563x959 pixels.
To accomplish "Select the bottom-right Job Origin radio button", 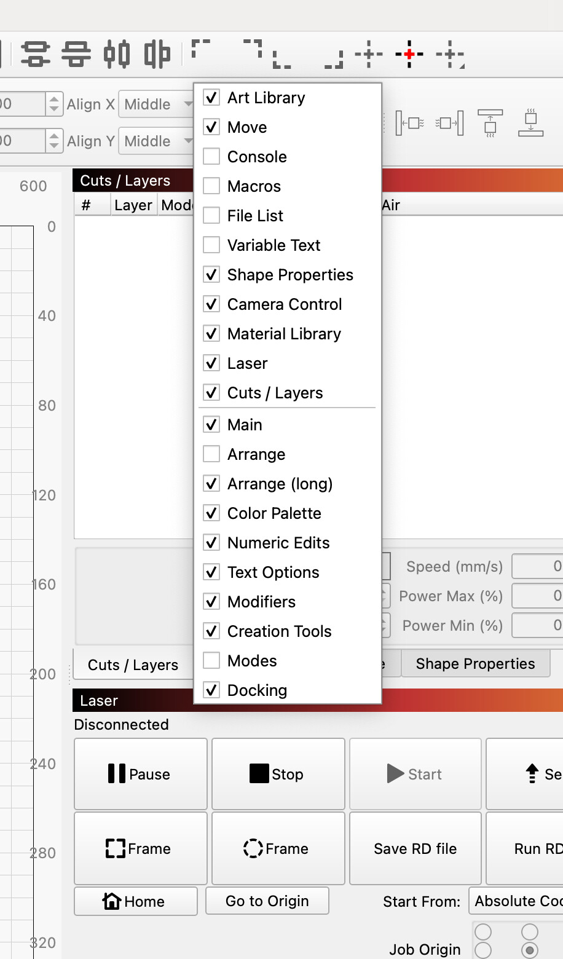I will pyautogui.click(x=529, y=950).
